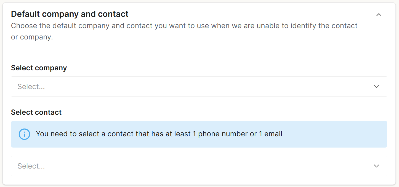Click the "You need to select a contact" message text
The width and height of the screenshot is (399, 187).
pyautogui.click(x=159, y=134)
